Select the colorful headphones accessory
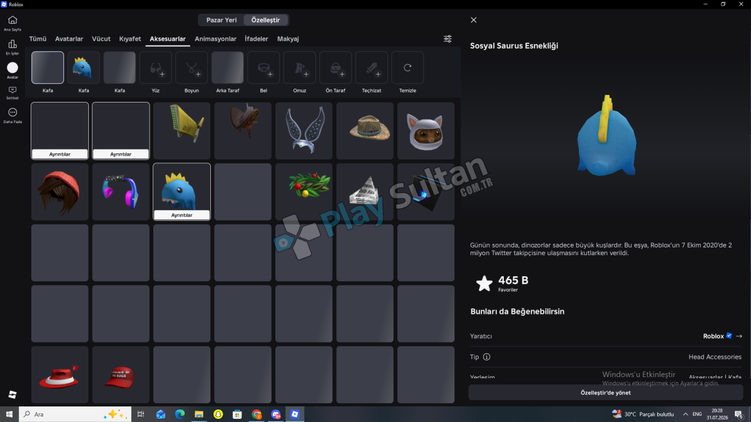751x422 pixels. click(121, 192)
